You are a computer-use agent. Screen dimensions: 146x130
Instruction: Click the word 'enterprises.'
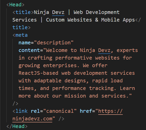61,66
